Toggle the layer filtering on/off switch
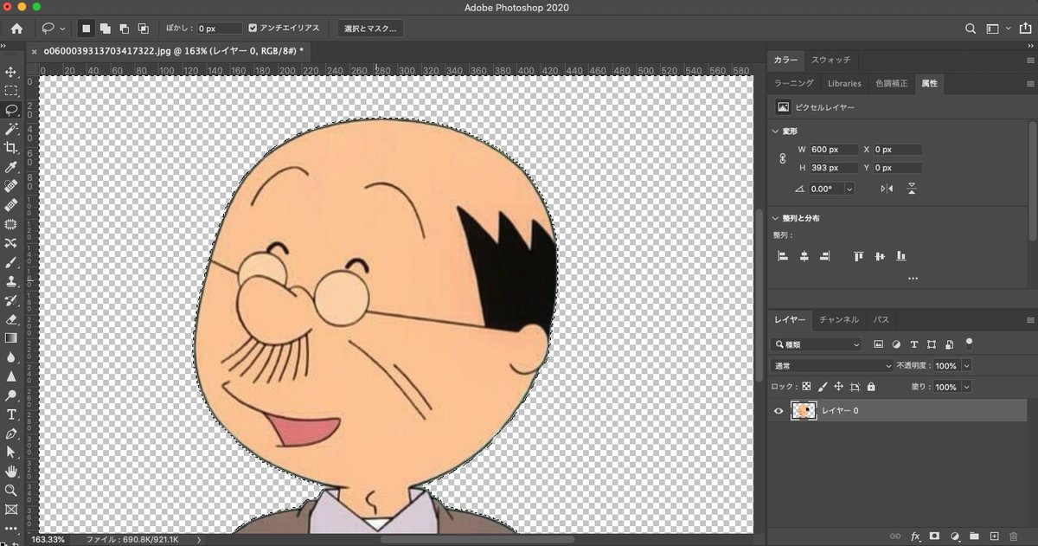This screenshot has width=1038, height=546. click(969, 343)
